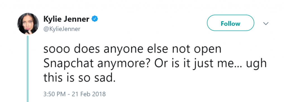The image size is (286, 102).
Task: Click the blue verified badge icon
Action: pyautogui.click(x=95, y=19)
